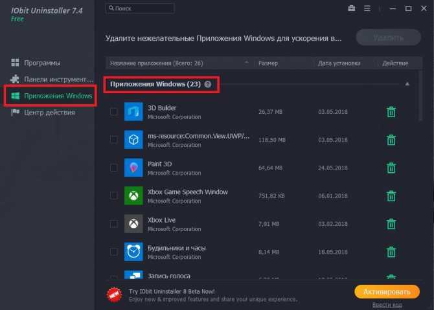Image resolution: width=434 pixels, height=310 pixels.
Task: Open Центр действия section
Action: pyautogui.click(x=43, y=113)
